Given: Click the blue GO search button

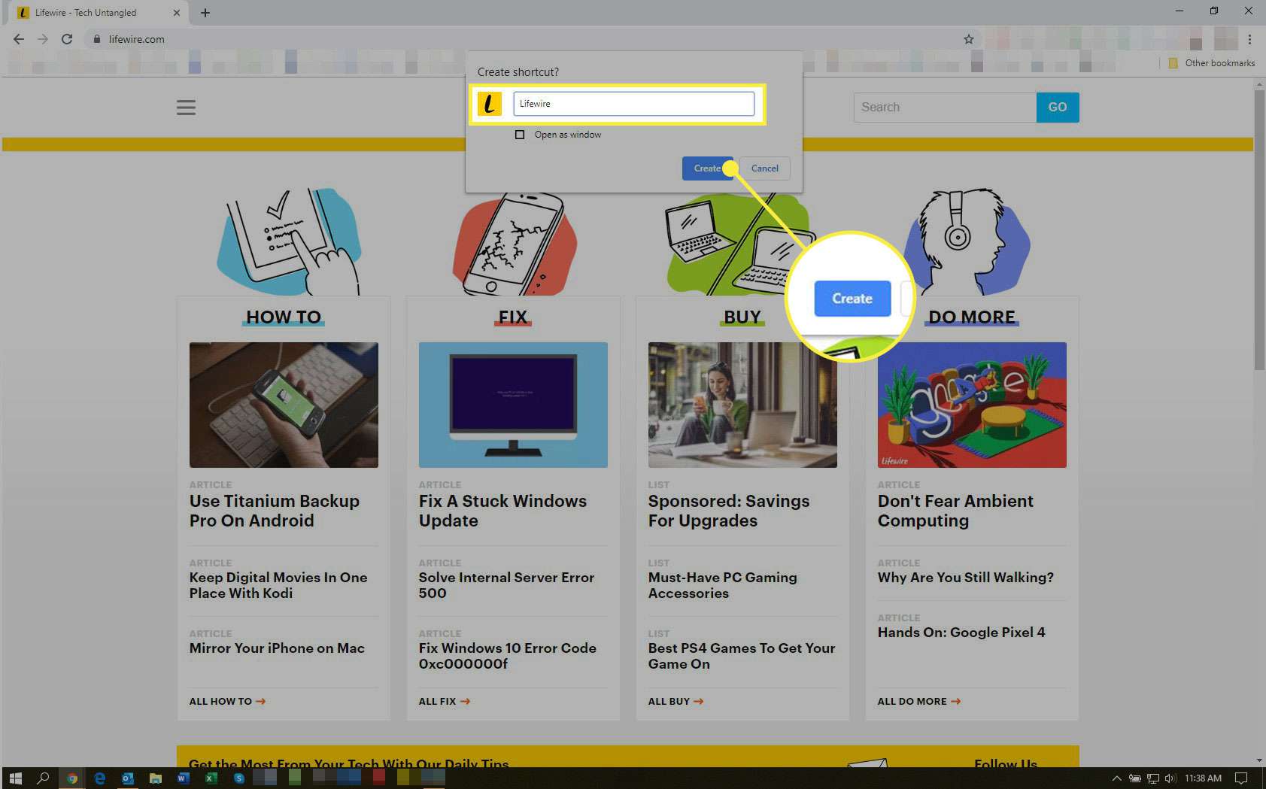Looking at the screenshot, I should click(1058, 108).
